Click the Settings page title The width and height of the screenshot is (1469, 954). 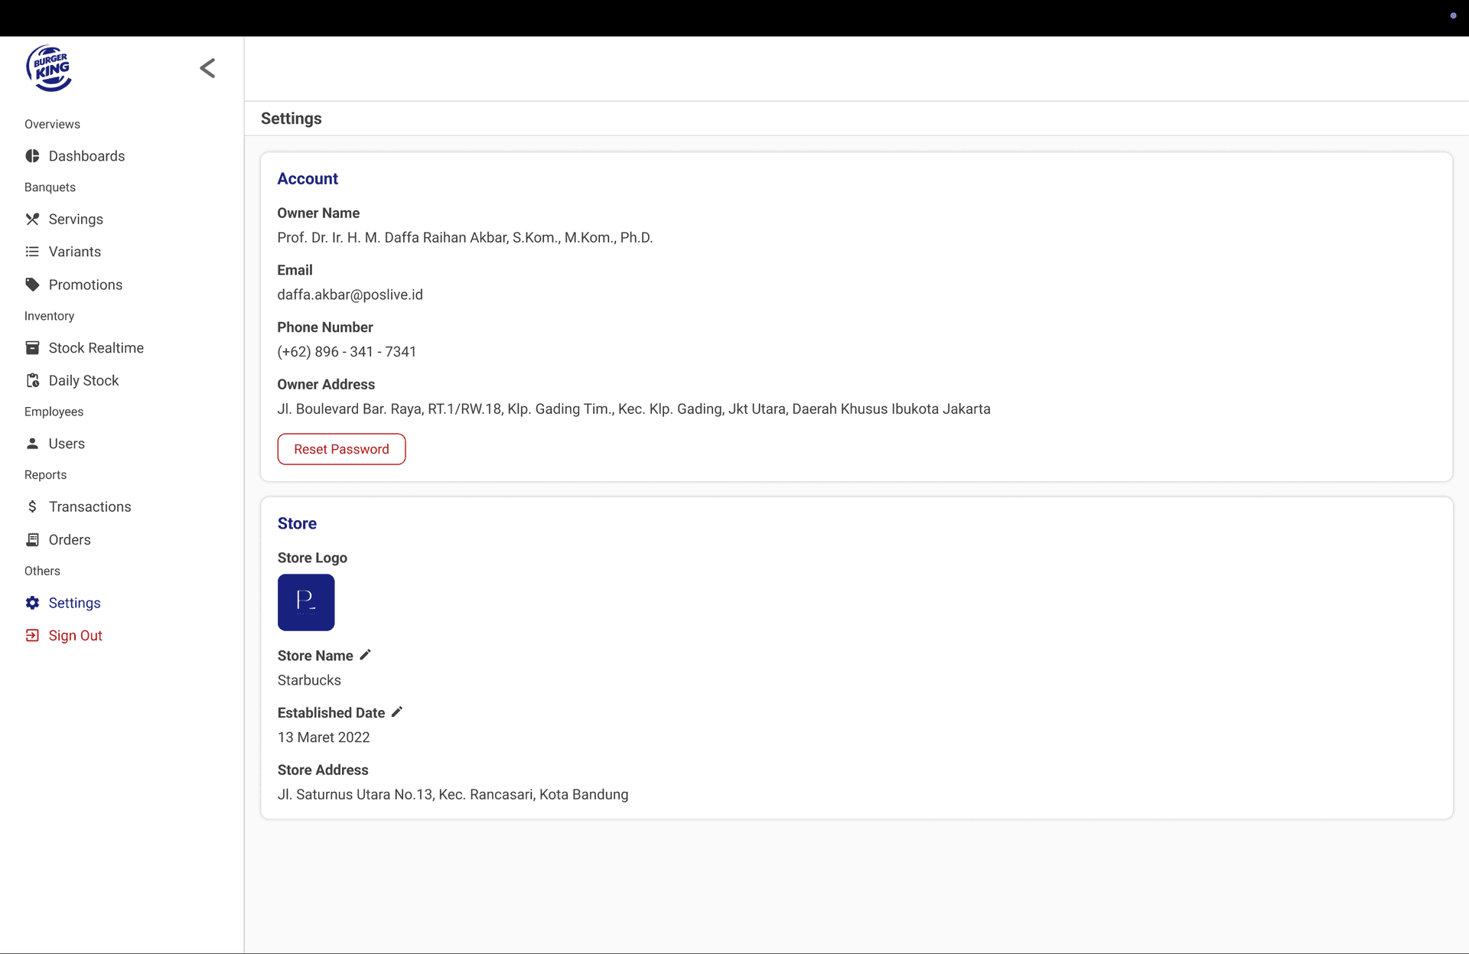tap(292, 119)
